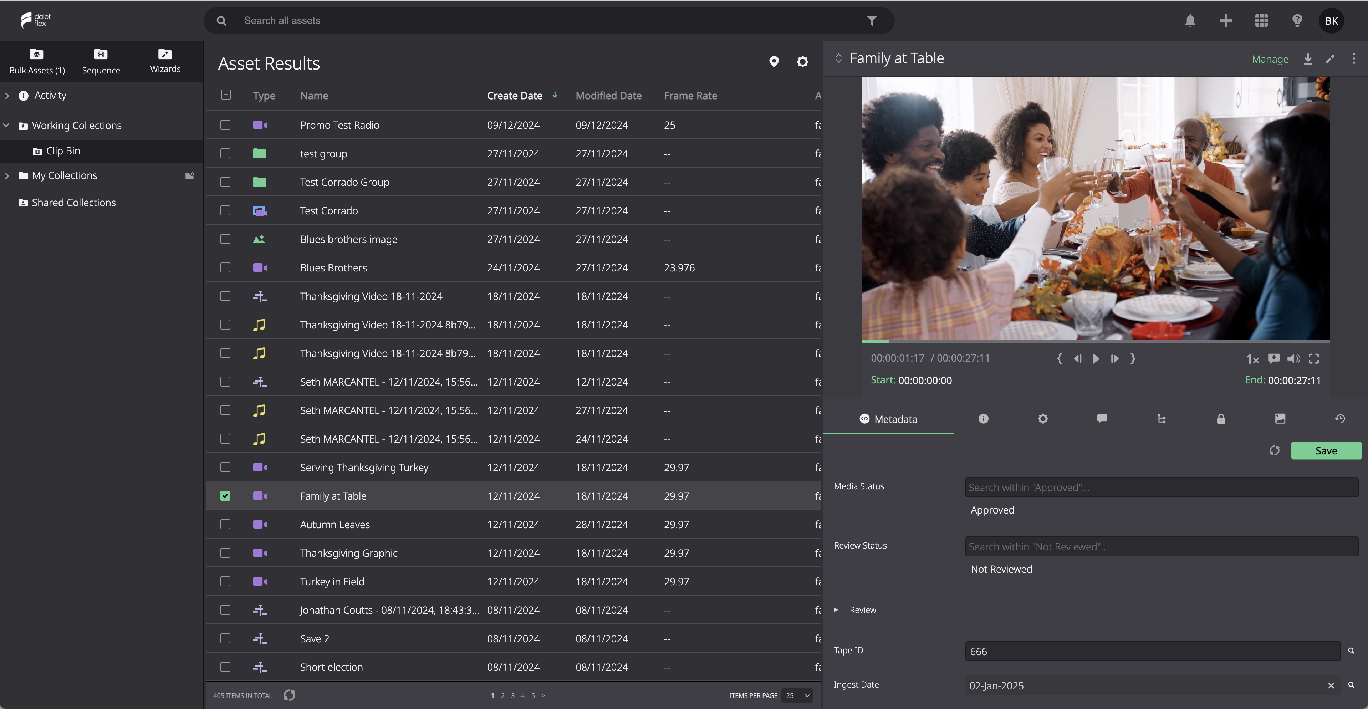
Task: Click the video progress bar
Action: (1096, 342)
